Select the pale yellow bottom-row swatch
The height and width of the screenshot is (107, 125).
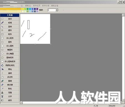(x=23, y=11)
